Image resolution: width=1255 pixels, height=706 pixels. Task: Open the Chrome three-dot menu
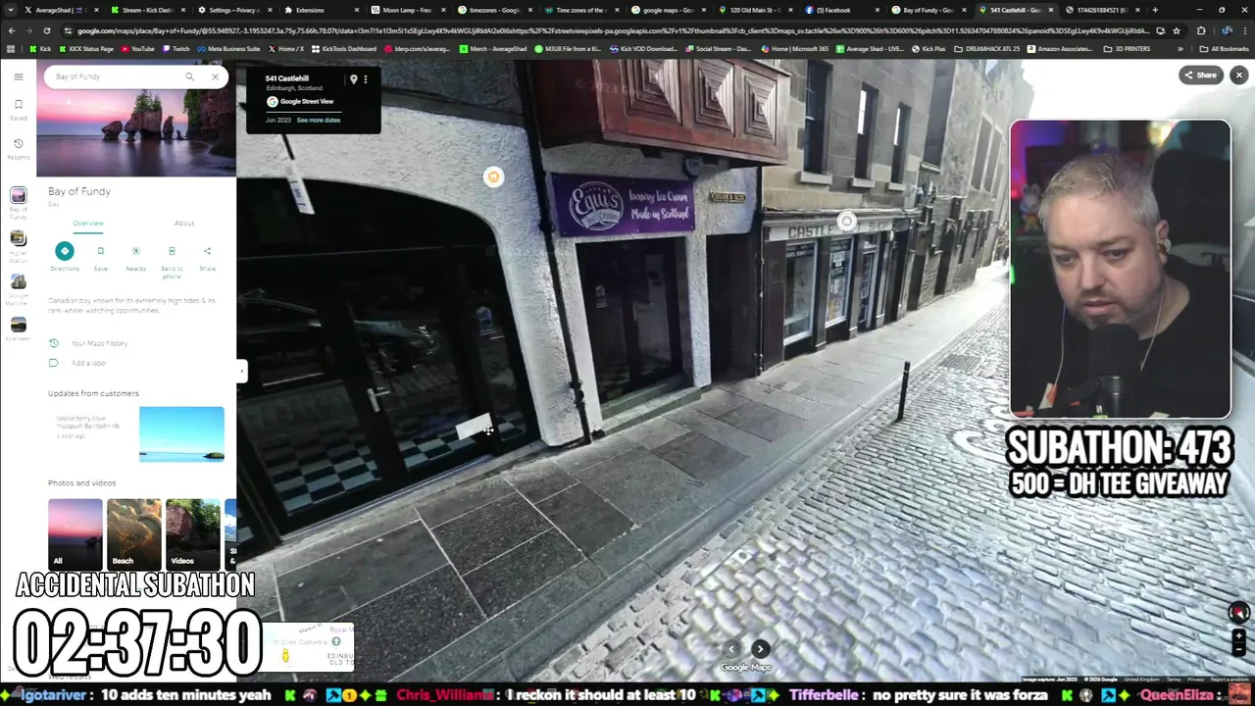click(x=1245, y=30)
